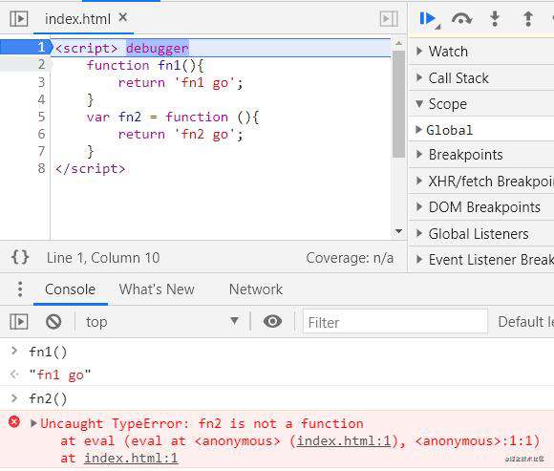The width and height of the screenshot is (554, 471).
Task: Step out of current function
Action: click(528, 19)
